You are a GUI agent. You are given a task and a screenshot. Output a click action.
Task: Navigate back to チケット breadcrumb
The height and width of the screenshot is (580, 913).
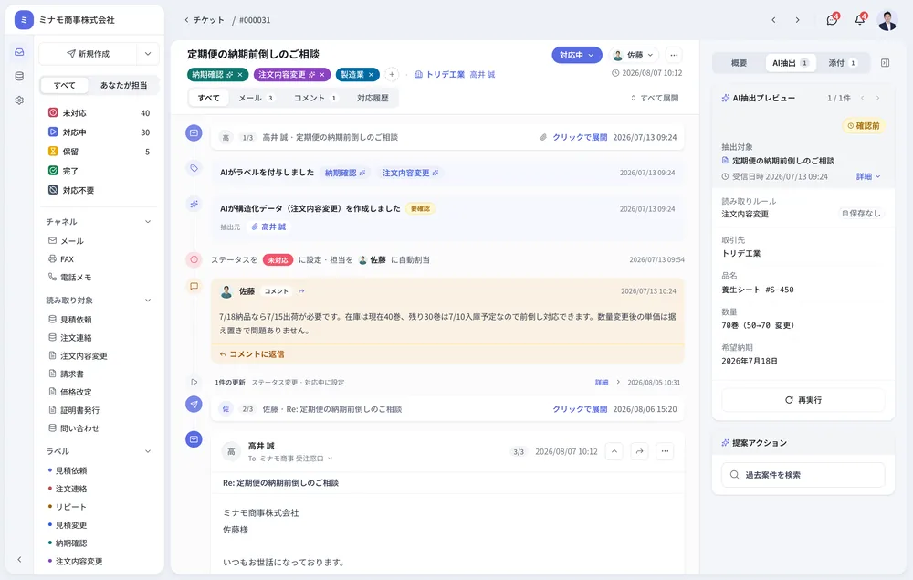(x=204, y=20)
